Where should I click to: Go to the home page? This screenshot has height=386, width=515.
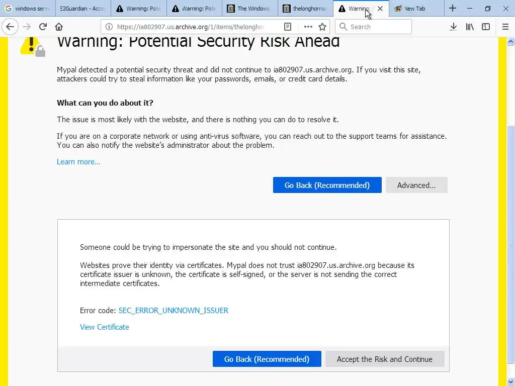pyautogui.click(x=59, y=27)
